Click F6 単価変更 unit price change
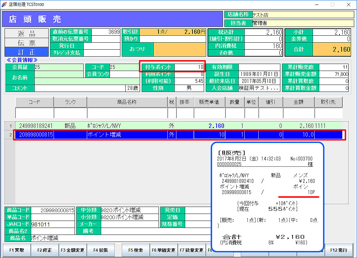This screenshot has height=258, width=357. 163,250
